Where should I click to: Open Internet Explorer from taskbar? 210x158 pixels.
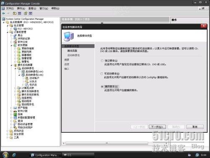(x=14, y=155)
